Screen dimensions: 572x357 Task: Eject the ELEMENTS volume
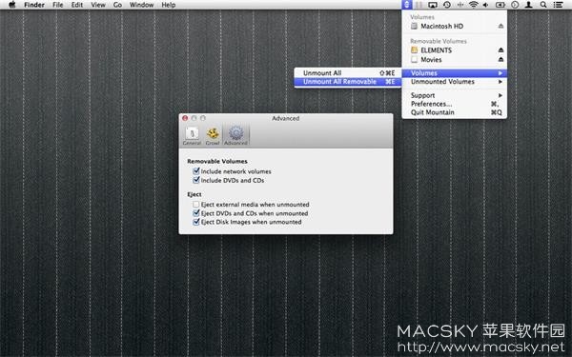point(500,50)
